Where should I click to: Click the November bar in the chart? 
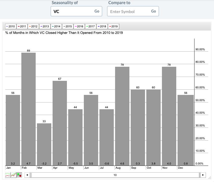(169, 116)
